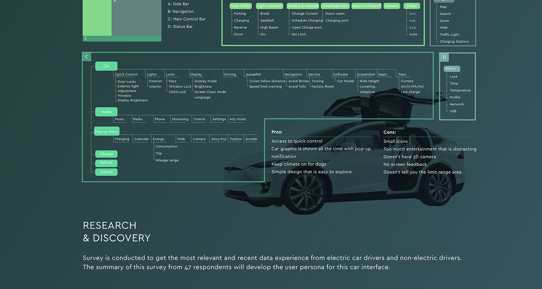
Task: Click the "Cons:" heading
Action: (x=389, y=132)
